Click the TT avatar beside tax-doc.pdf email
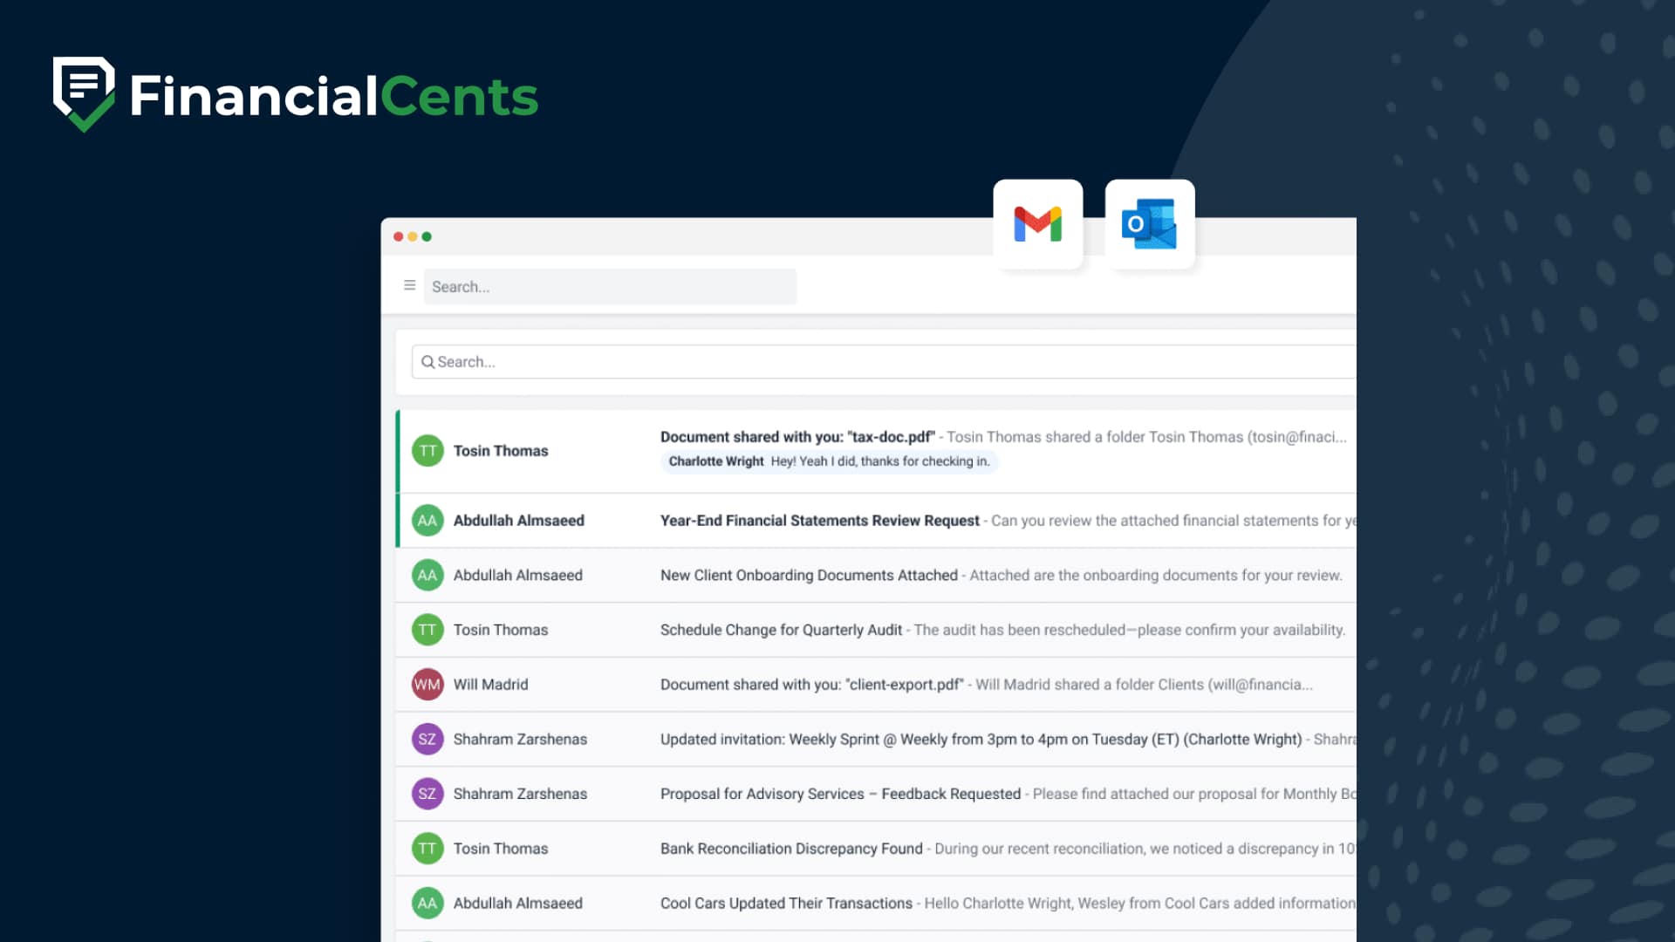Screen dimensions: 1675x942 point(427,451)
